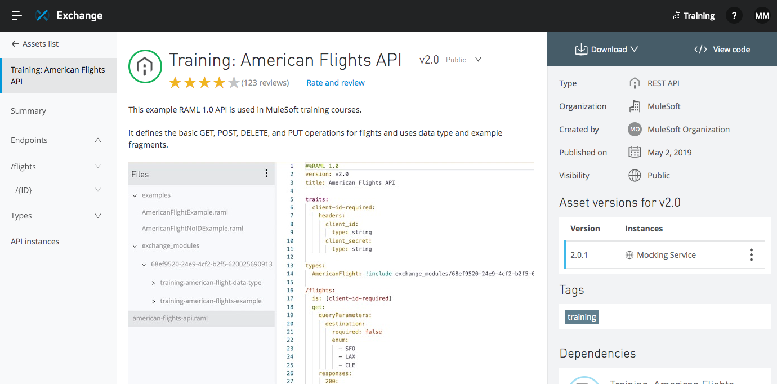This screenshot has width=777, height=384.
Task: Rate with the first star
Action: click(175, 83)
